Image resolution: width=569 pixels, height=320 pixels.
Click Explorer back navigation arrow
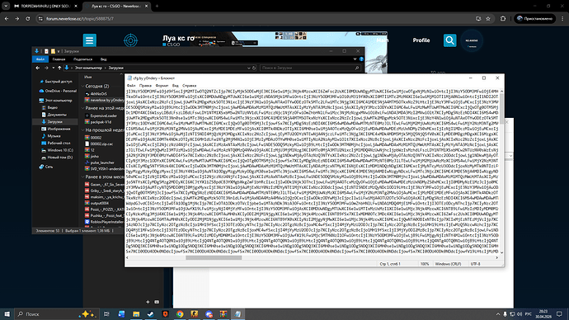coord(38,68)
